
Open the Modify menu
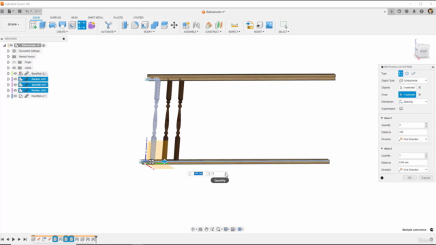(149, 32)
